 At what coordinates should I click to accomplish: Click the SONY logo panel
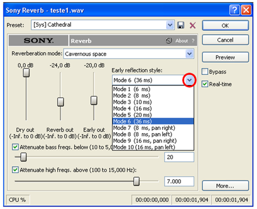39,41
